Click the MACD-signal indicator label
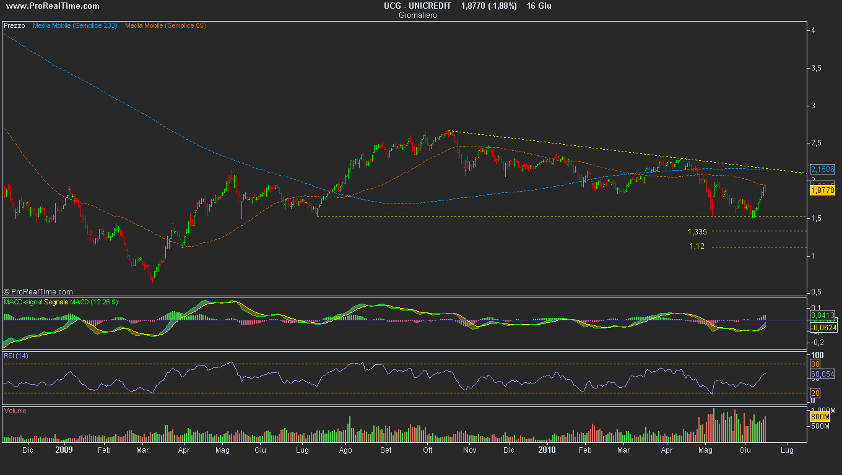842x475 pixels. click(x=24, y=302)
